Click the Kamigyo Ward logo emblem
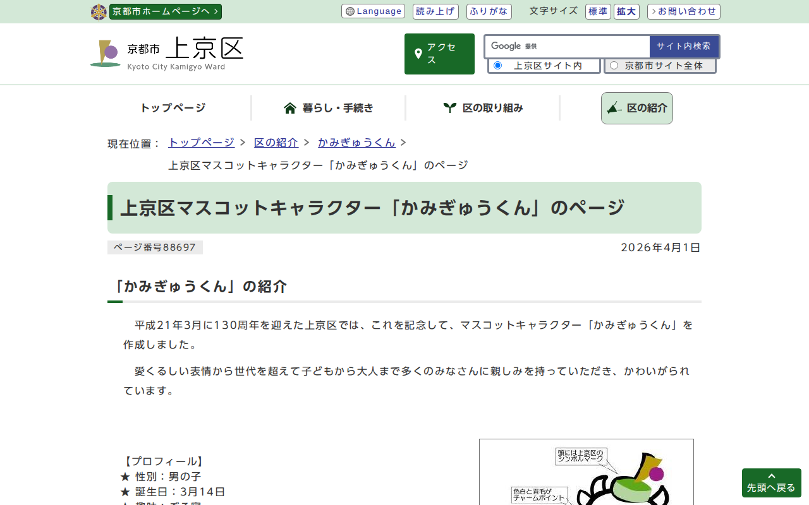This screenshot has height=505, width=809. click(105, 54)
